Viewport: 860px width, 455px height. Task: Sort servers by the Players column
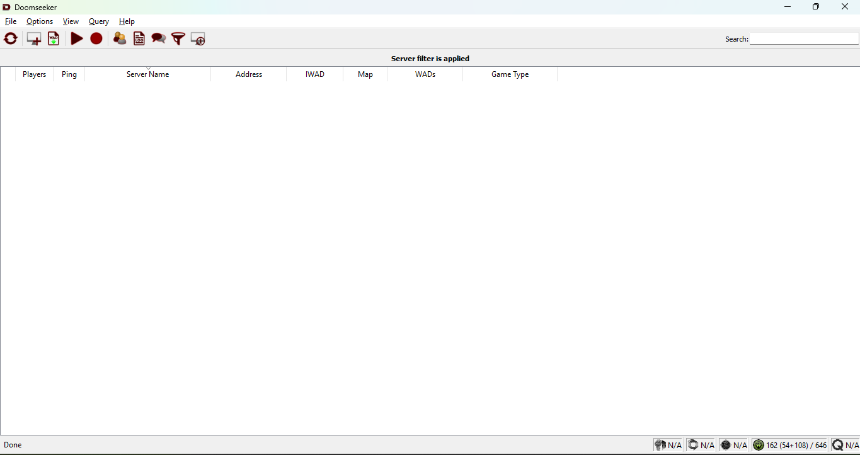point(34,74)
